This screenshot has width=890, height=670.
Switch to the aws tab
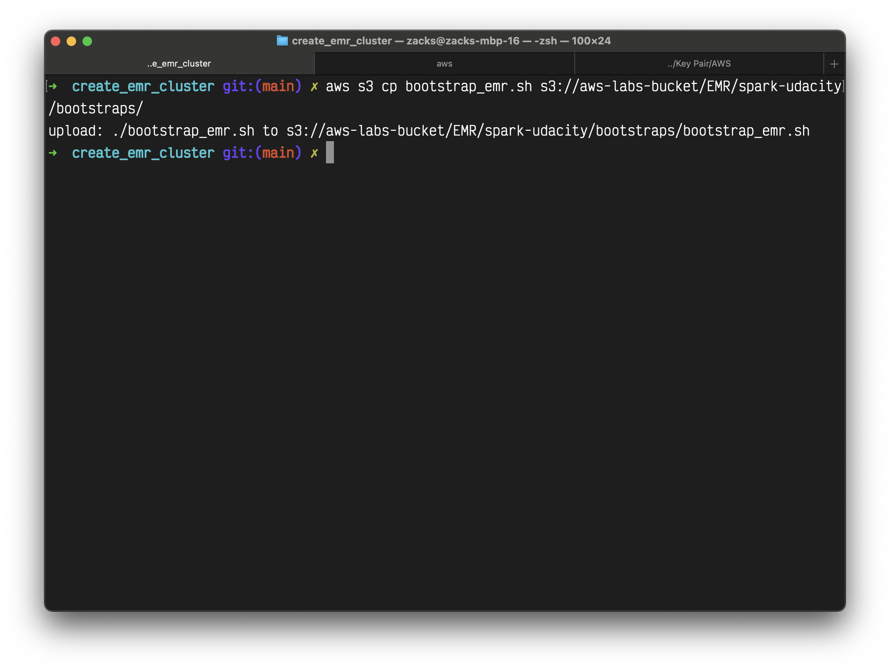444,63
